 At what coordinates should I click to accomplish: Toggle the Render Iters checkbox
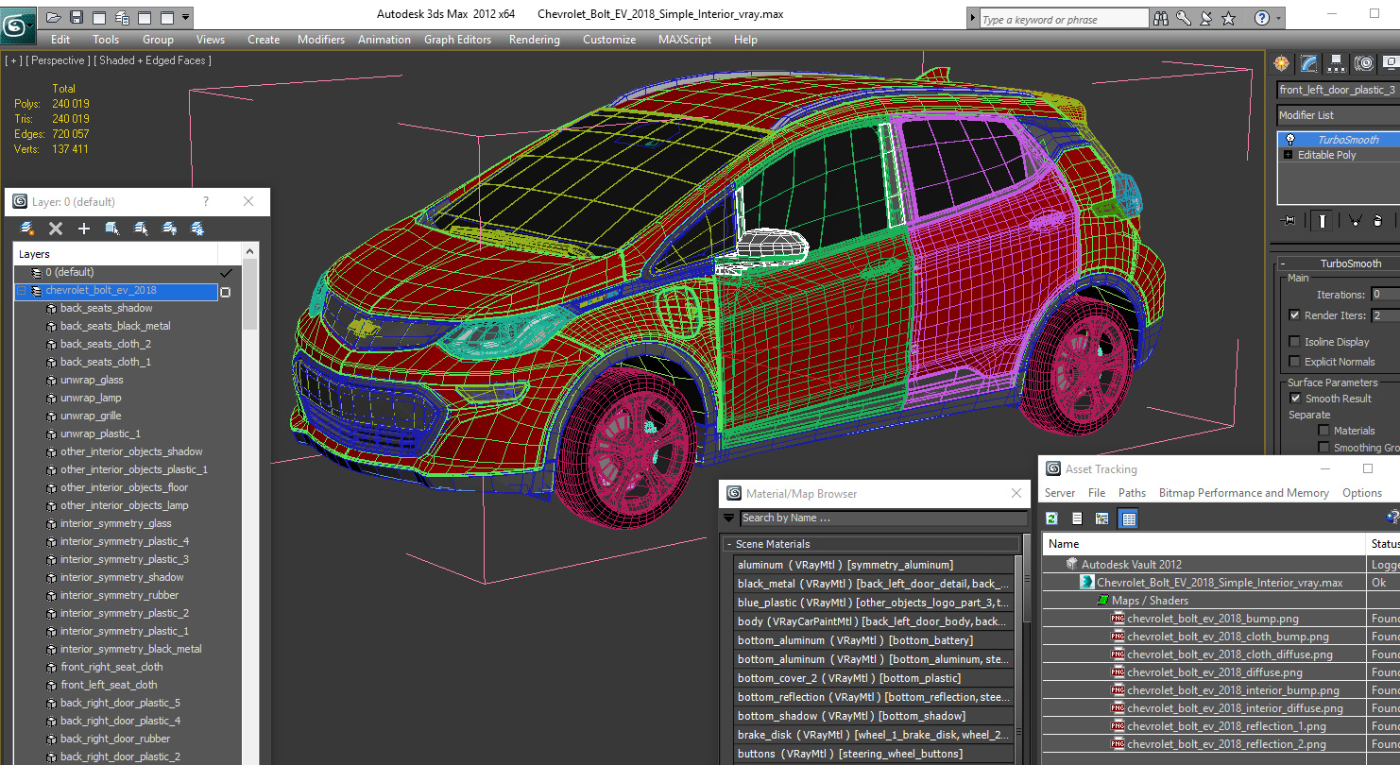(x=1295, y=315)
